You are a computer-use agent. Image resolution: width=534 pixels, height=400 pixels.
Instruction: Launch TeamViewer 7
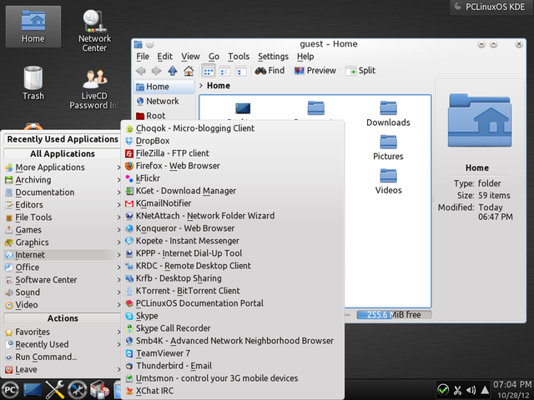tap(232, 353)
